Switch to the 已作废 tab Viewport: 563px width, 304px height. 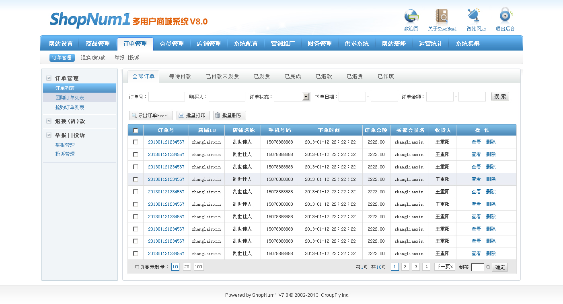coord(386,77)
